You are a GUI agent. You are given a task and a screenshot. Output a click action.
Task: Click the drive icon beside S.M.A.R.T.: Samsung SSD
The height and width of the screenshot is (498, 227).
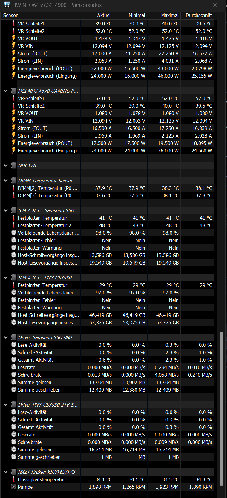[14, 210]
